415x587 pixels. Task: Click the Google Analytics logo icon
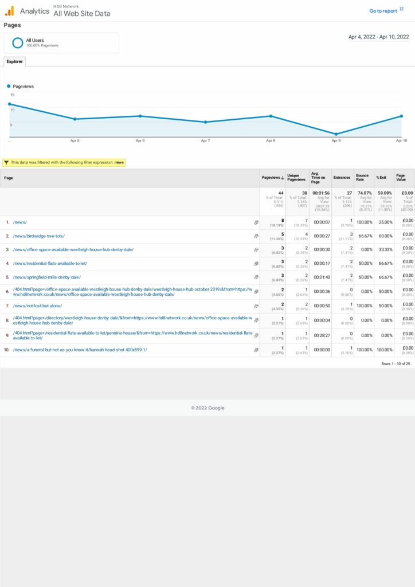tap(9, 11)
